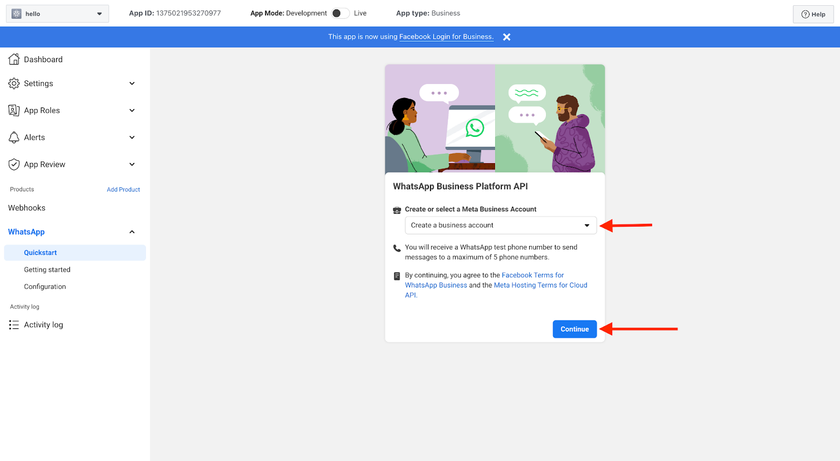Click the App ID number 1375021953270977
Image resolution: width=840 pixels, height=461 pixels.
[x=188, y=13]
